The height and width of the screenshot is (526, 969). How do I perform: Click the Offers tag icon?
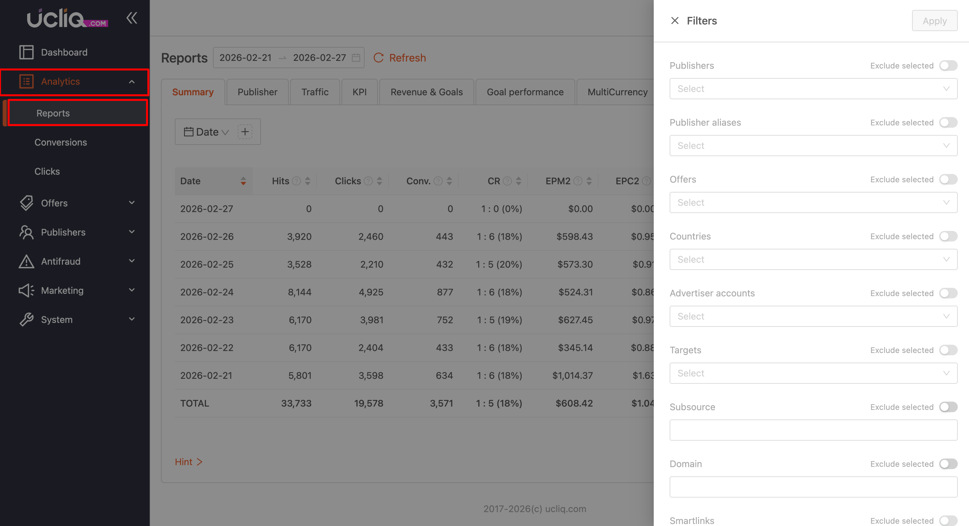(x=26, y=203)
